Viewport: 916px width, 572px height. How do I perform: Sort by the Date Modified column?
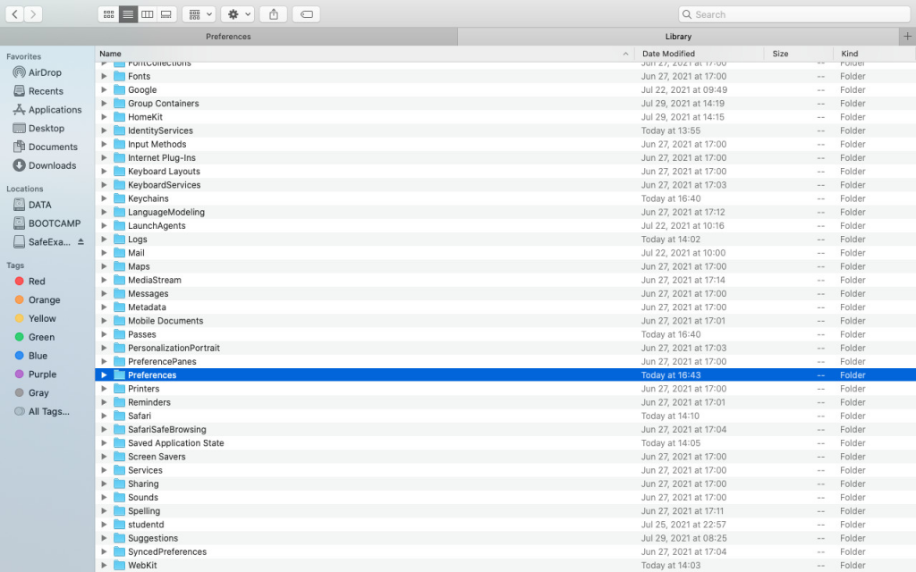698,54
